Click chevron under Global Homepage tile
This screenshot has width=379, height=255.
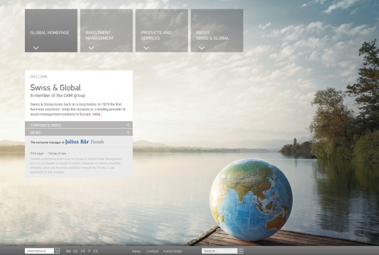pos(36,48)
